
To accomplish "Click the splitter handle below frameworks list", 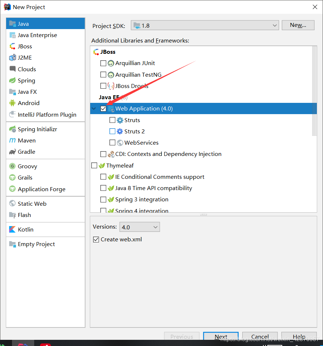I will pos(204,214).
